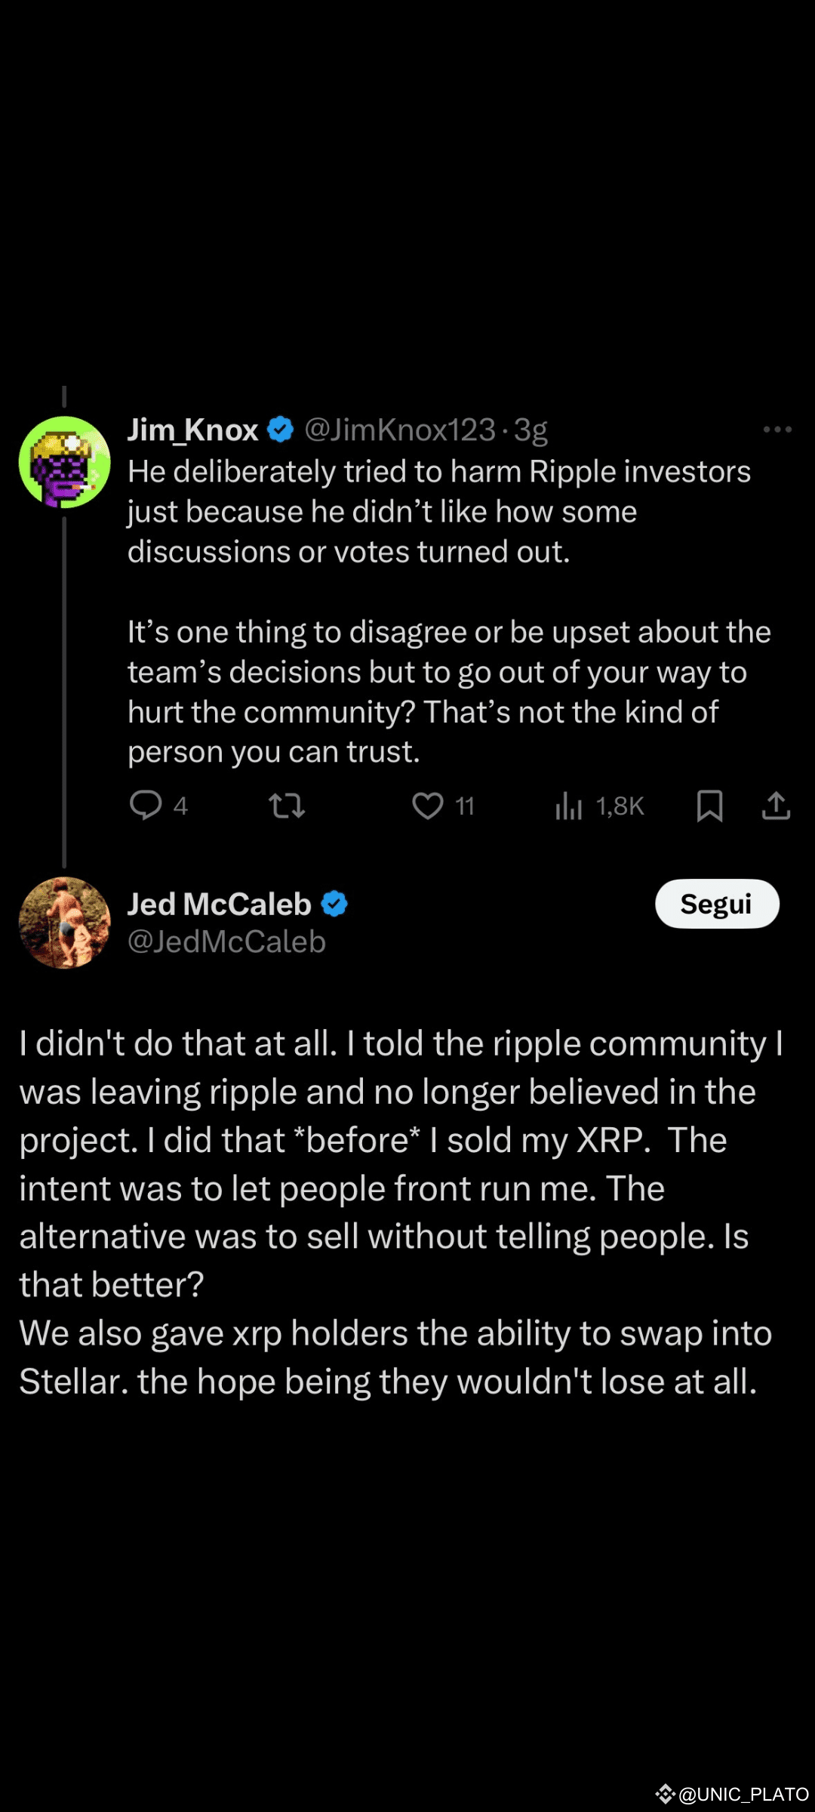Click the @JedMcCaleb handle
This screenshot has height=1812, width=815.
[x=226, y=941]
